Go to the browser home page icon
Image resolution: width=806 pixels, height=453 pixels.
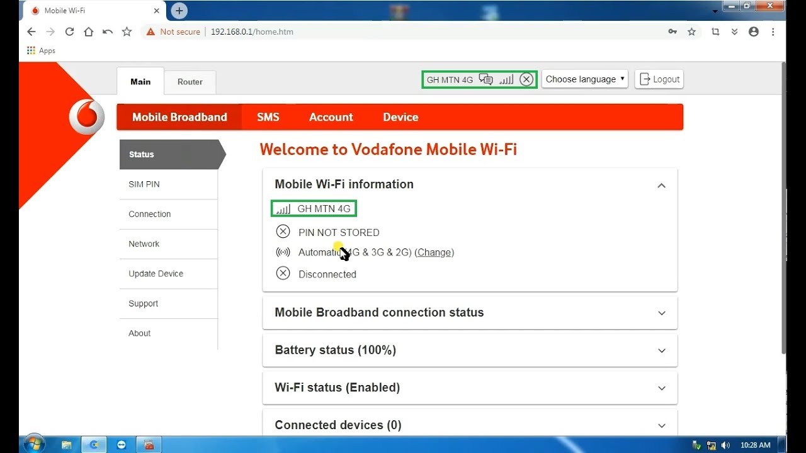click(x=88, y=31)
